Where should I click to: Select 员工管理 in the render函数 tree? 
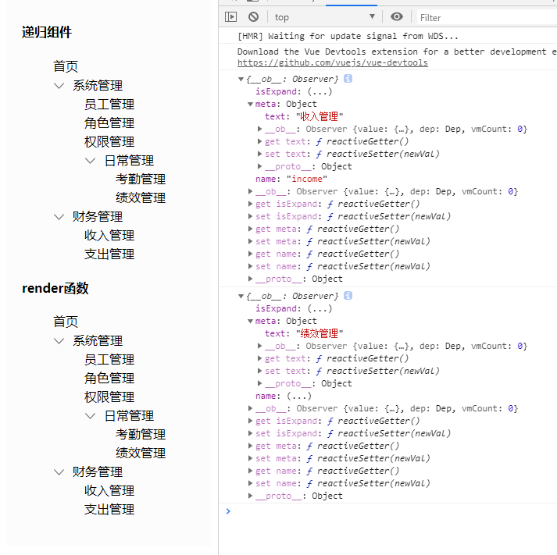(109, 360)
